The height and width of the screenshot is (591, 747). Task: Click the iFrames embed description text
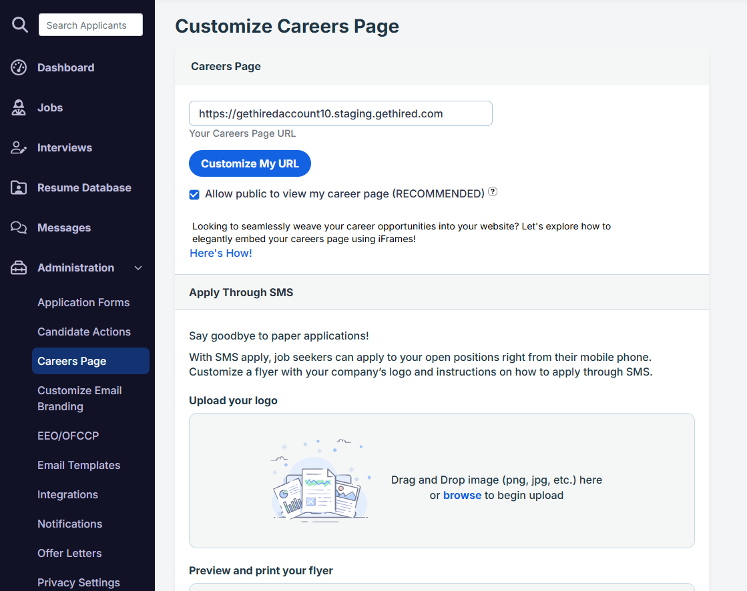tap(401, 232)
